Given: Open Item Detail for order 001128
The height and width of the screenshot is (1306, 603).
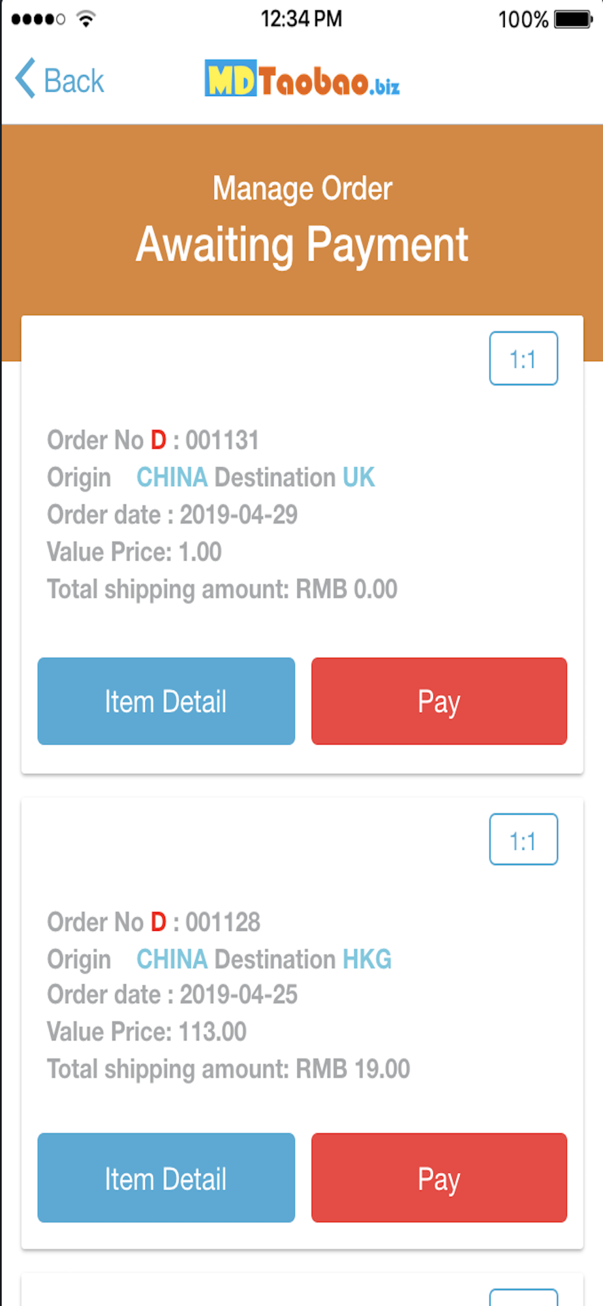Looking at the screenshot, I should click(166, 1178).
